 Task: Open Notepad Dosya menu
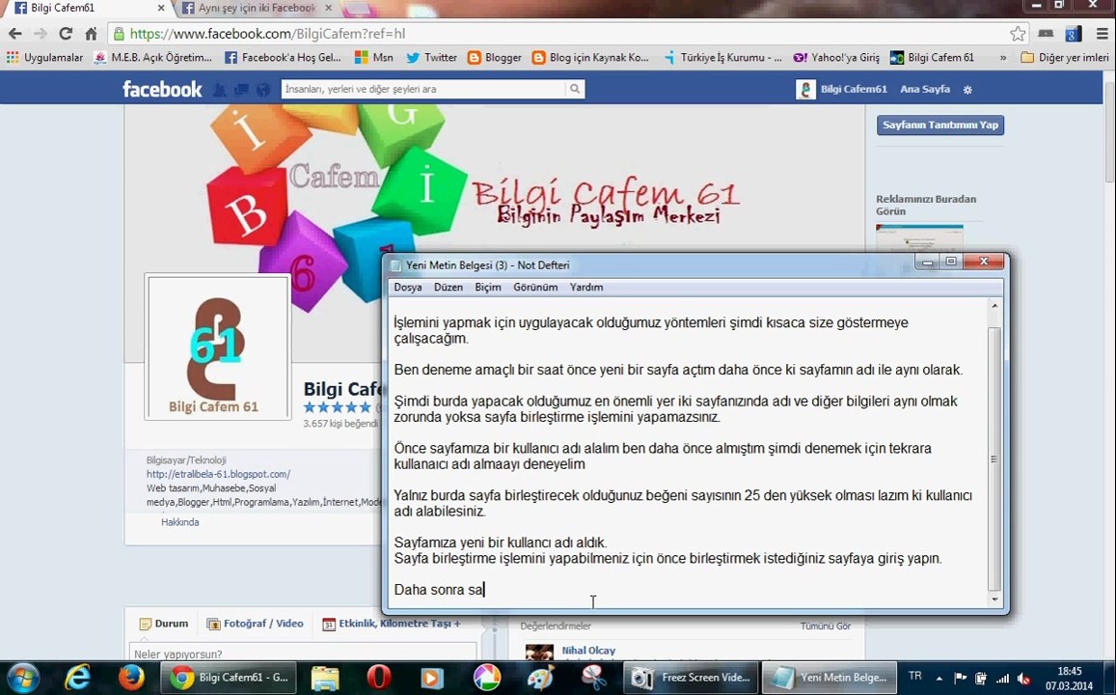pos(408,287)
